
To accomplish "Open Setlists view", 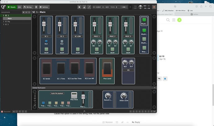I will tap(44, 7).
